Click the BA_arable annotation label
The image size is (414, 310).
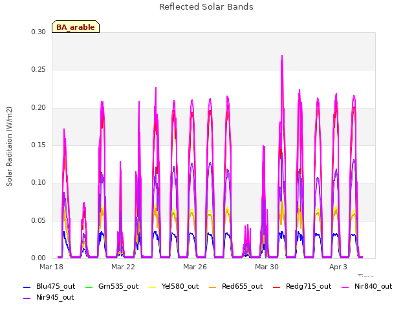[76, 26]
